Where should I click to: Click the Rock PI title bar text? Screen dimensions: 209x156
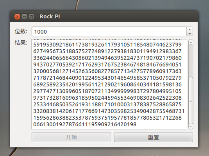click(x=50, y=16)
